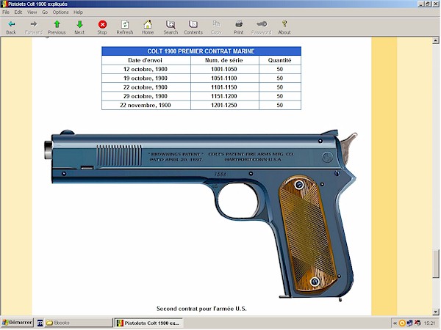The width and height of the screenshot is (441, 330).
Task: Go to the Next page arrow
Action: (x=79, y=24)
